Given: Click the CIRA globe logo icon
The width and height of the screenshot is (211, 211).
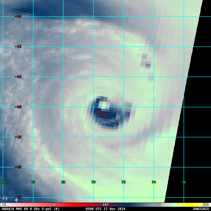Looking at the screenshot, I should click(x=4, y=199).
